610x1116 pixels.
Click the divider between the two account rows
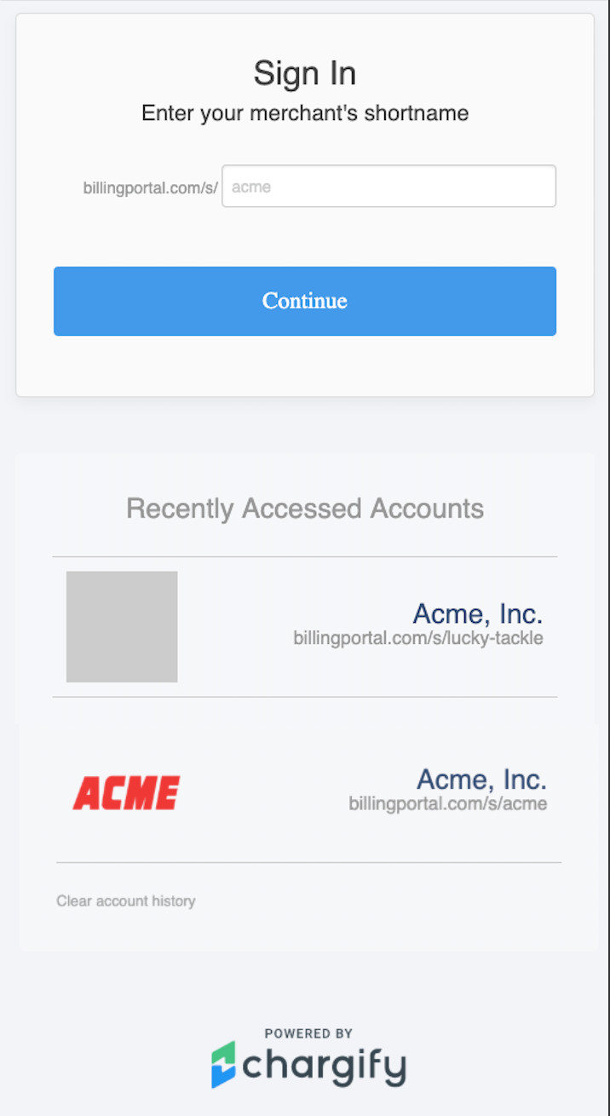304,697
